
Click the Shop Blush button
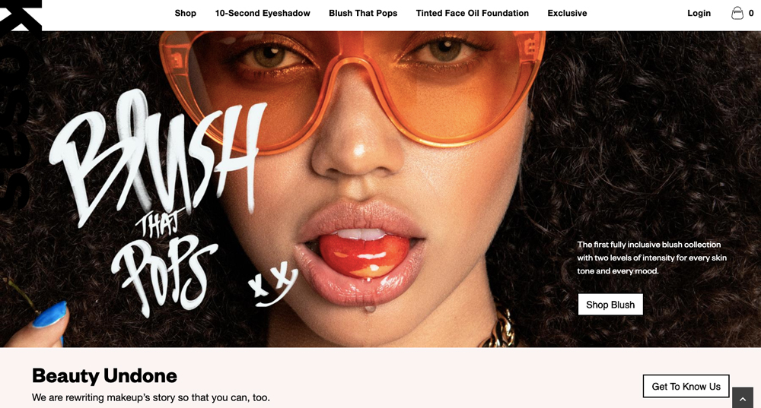[610, 305]
